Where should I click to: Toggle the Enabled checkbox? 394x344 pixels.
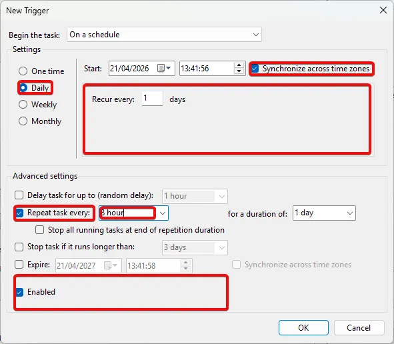point(19,292)
